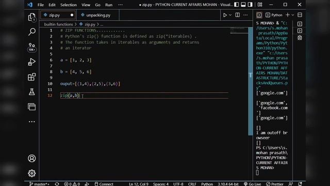Open notifications bell in status bar
The image size is (330, 186).
tap(300, 184)
